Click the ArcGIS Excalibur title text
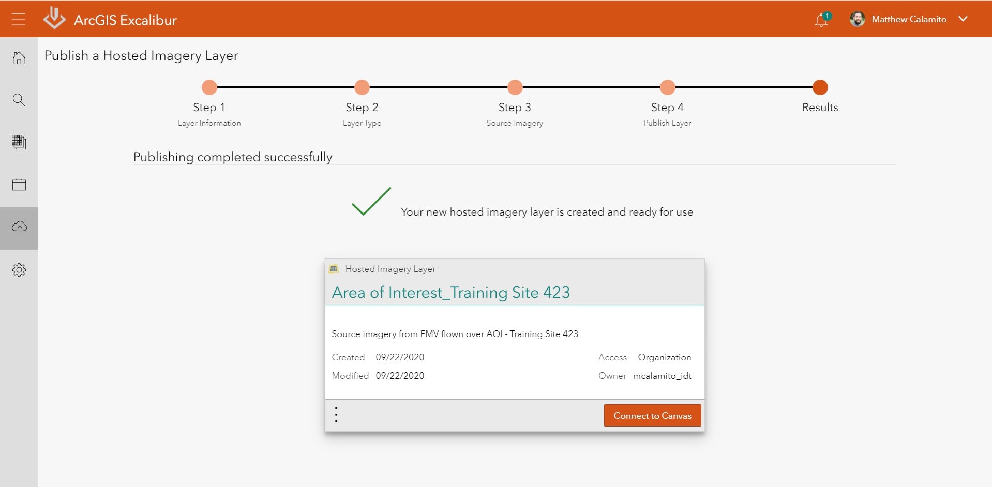Image resolution: width=992 pixels, height=487 pixels. [x=125, y=20]
